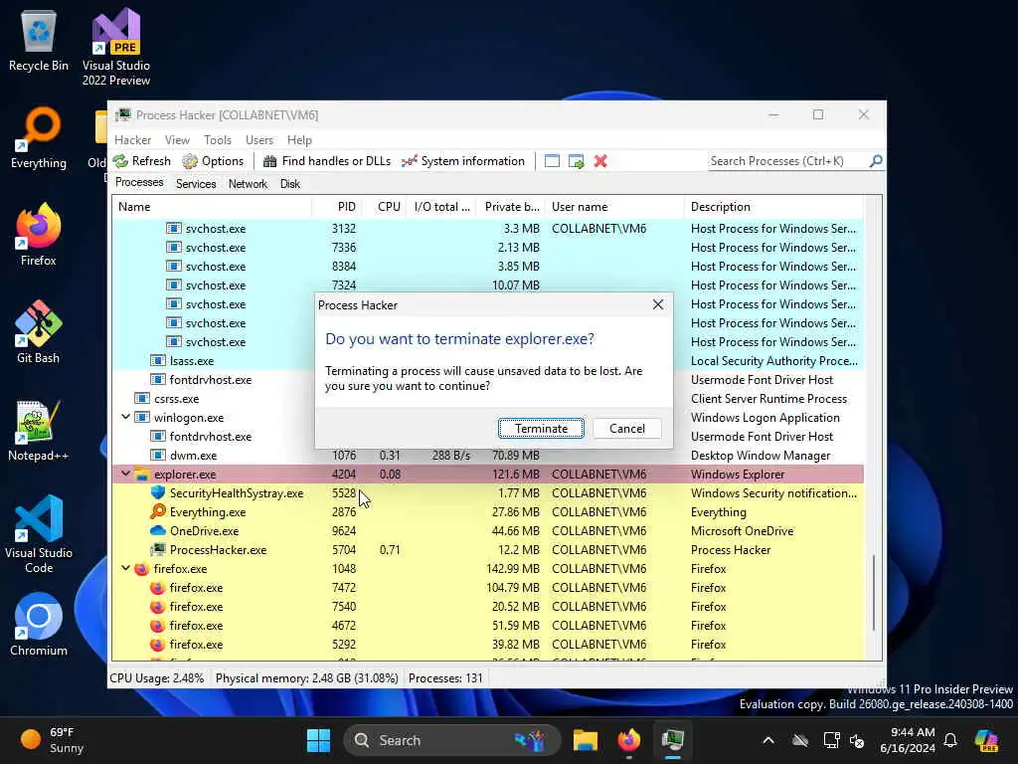
Task: Sort by the PID column header
Action: point(338,207)
